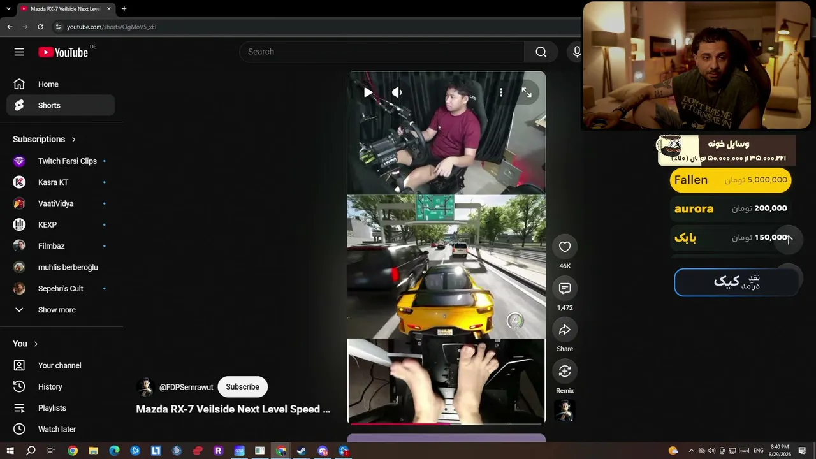The image size is (816, 459).
Task: Open the tab search dropdown chevron
Action: click(8, 9)
